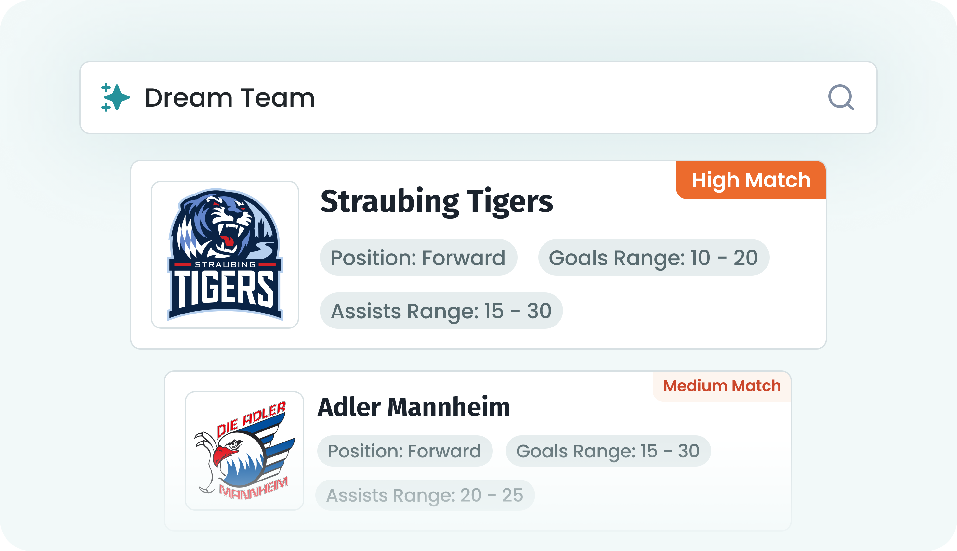Click the teal sparkle AI icon
This screenshot has width=957, height=551.
tap(115, 98)
